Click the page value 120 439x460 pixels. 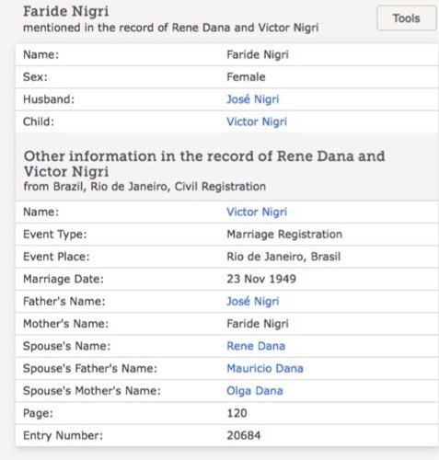(237, 413)
